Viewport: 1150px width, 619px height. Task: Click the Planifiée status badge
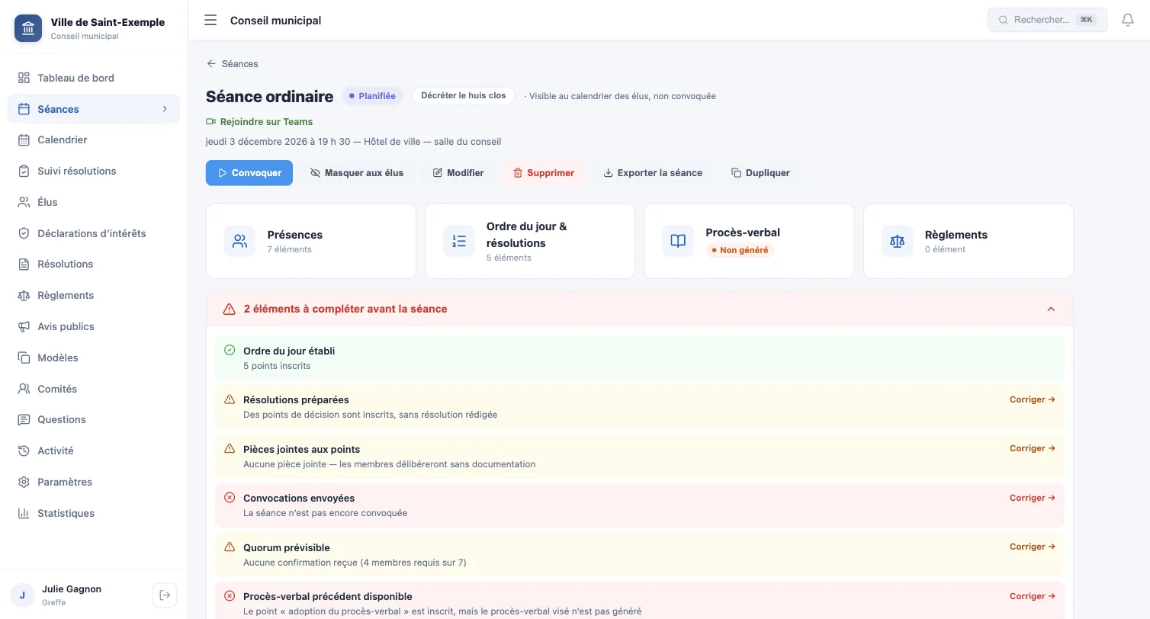(x=372, y=96)
